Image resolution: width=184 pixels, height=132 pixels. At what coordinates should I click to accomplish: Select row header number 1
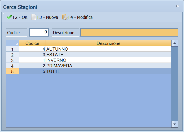point(12,49)
